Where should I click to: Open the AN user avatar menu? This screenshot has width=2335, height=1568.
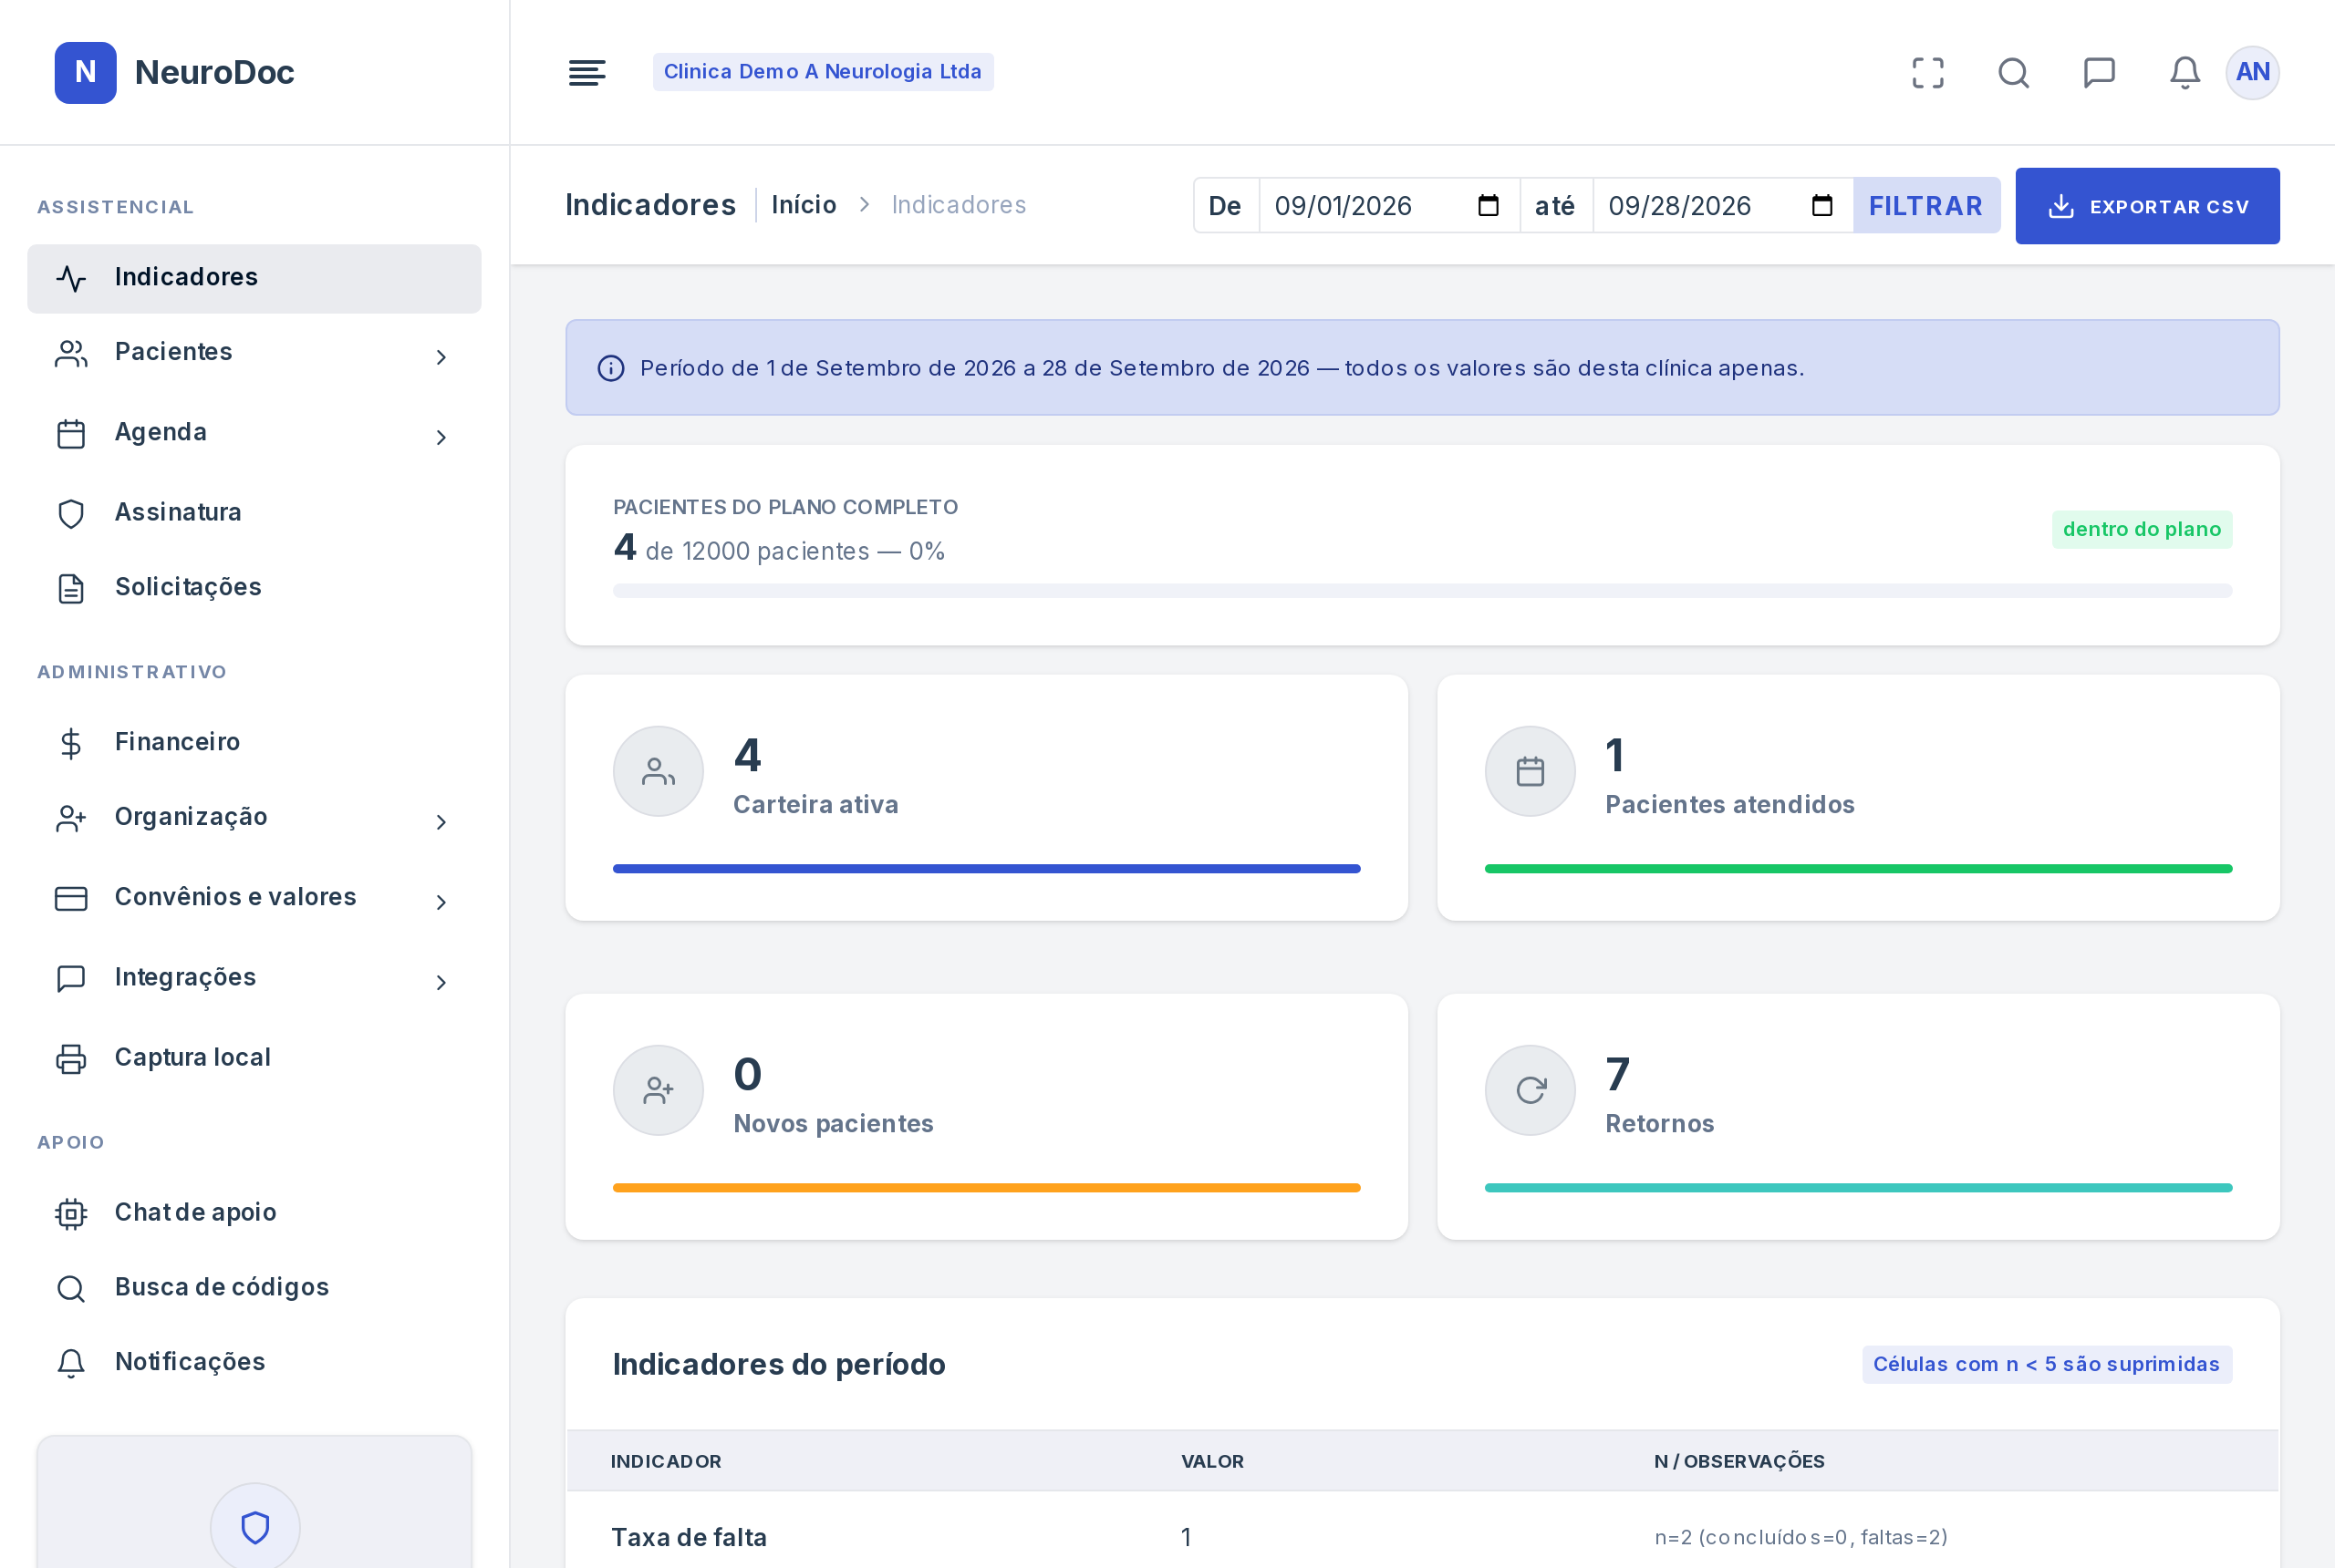pyautogui.click(x=2252, y=72)
